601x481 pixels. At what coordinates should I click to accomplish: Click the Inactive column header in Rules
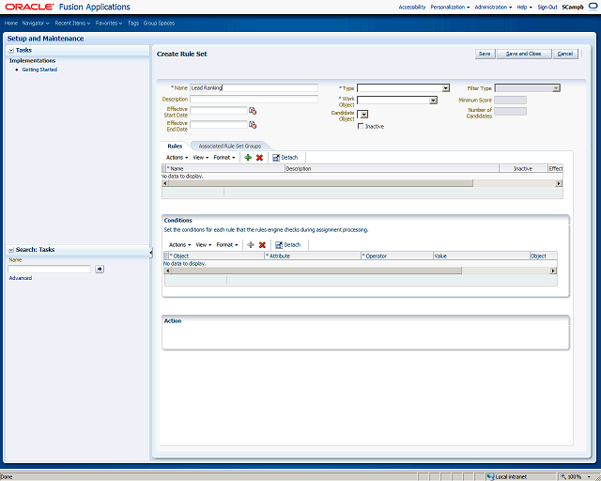[x=523, y=168]
